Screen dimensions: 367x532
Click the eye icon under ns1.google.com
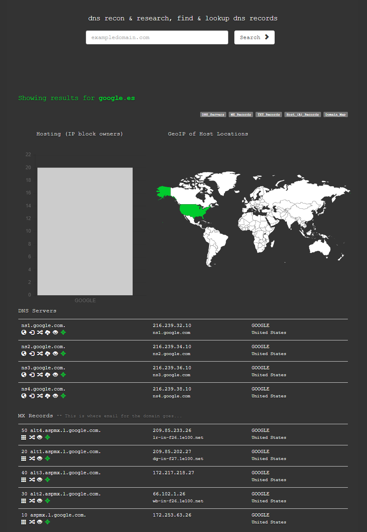pos(55,332)
